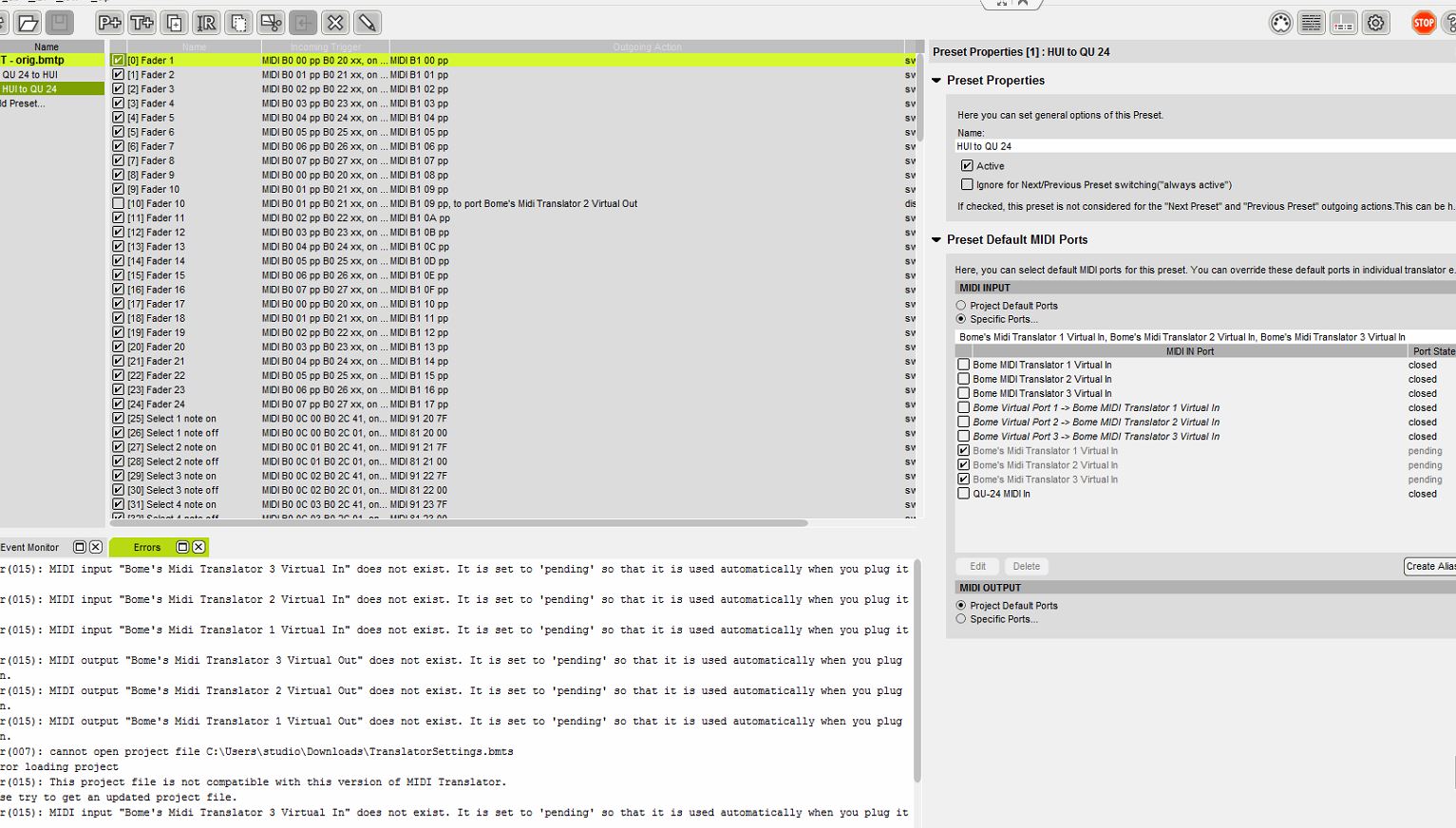Click the Duplicate toolbar icon
The width and height of the screenshot is (1456, 828).
pos(174,23)
